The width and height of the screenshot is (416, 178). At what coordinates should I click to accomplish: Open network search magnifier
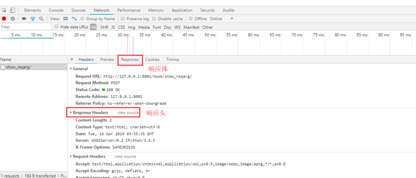point(41,19)
